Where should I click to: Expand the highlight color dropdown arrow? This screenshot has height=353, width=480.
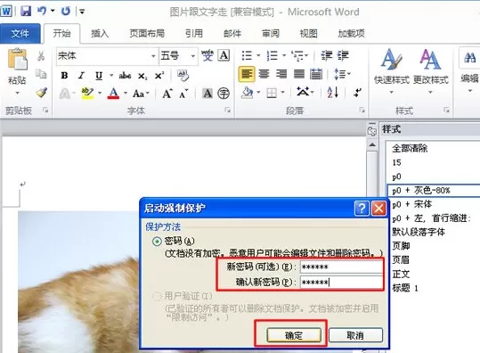point(100,93)
